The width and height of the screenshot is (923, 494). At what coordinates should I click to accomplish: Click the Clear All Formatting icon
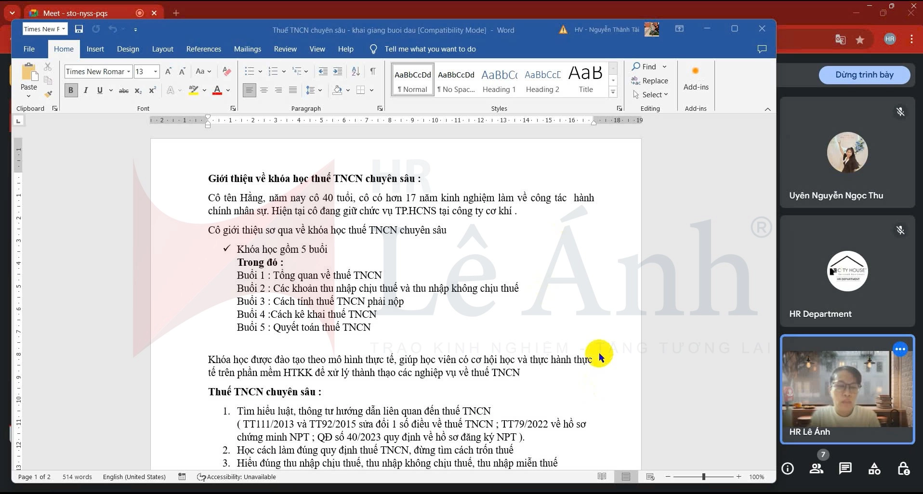(x=227, y=72)
